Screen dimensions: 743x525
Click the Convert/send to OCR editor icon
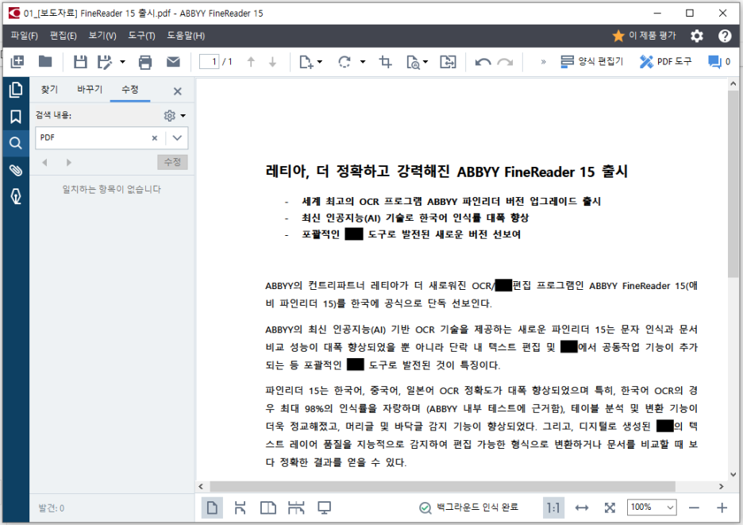pyautogui.click(x=448, y=62)
